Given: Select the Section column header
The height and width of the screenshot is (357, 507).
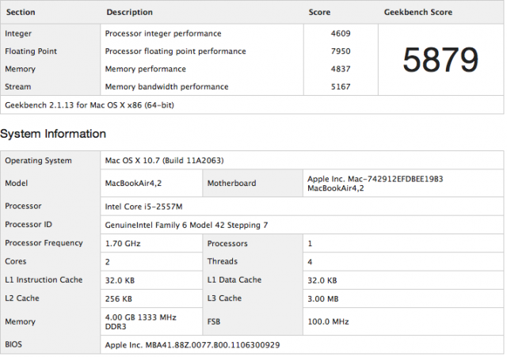Looking at the screenshot, I should [x=21, y=13].
